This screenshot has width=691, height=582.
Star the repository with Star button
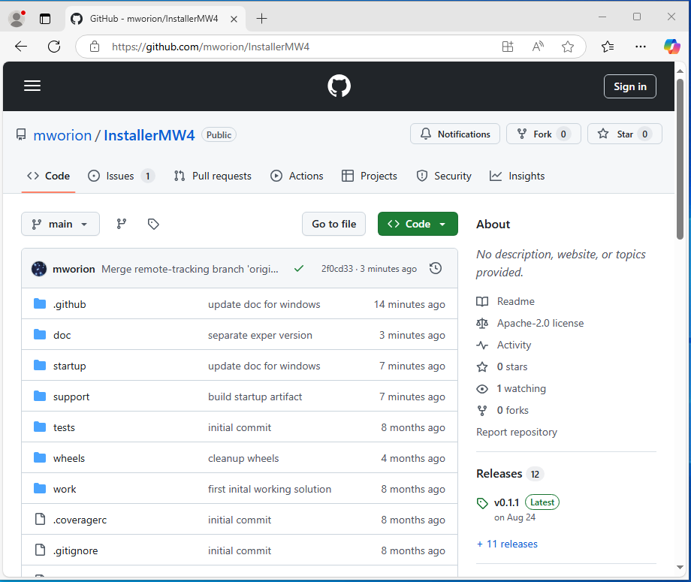[624, 134]
